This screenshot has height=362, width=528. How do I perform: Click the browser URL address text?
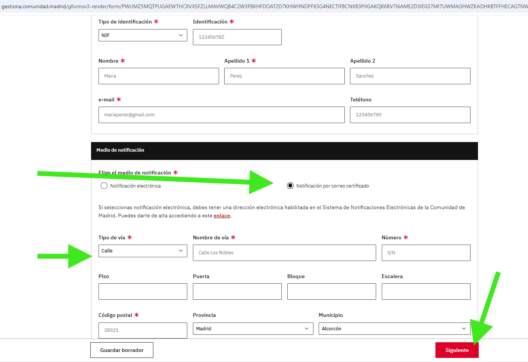[x=261, y=6]
